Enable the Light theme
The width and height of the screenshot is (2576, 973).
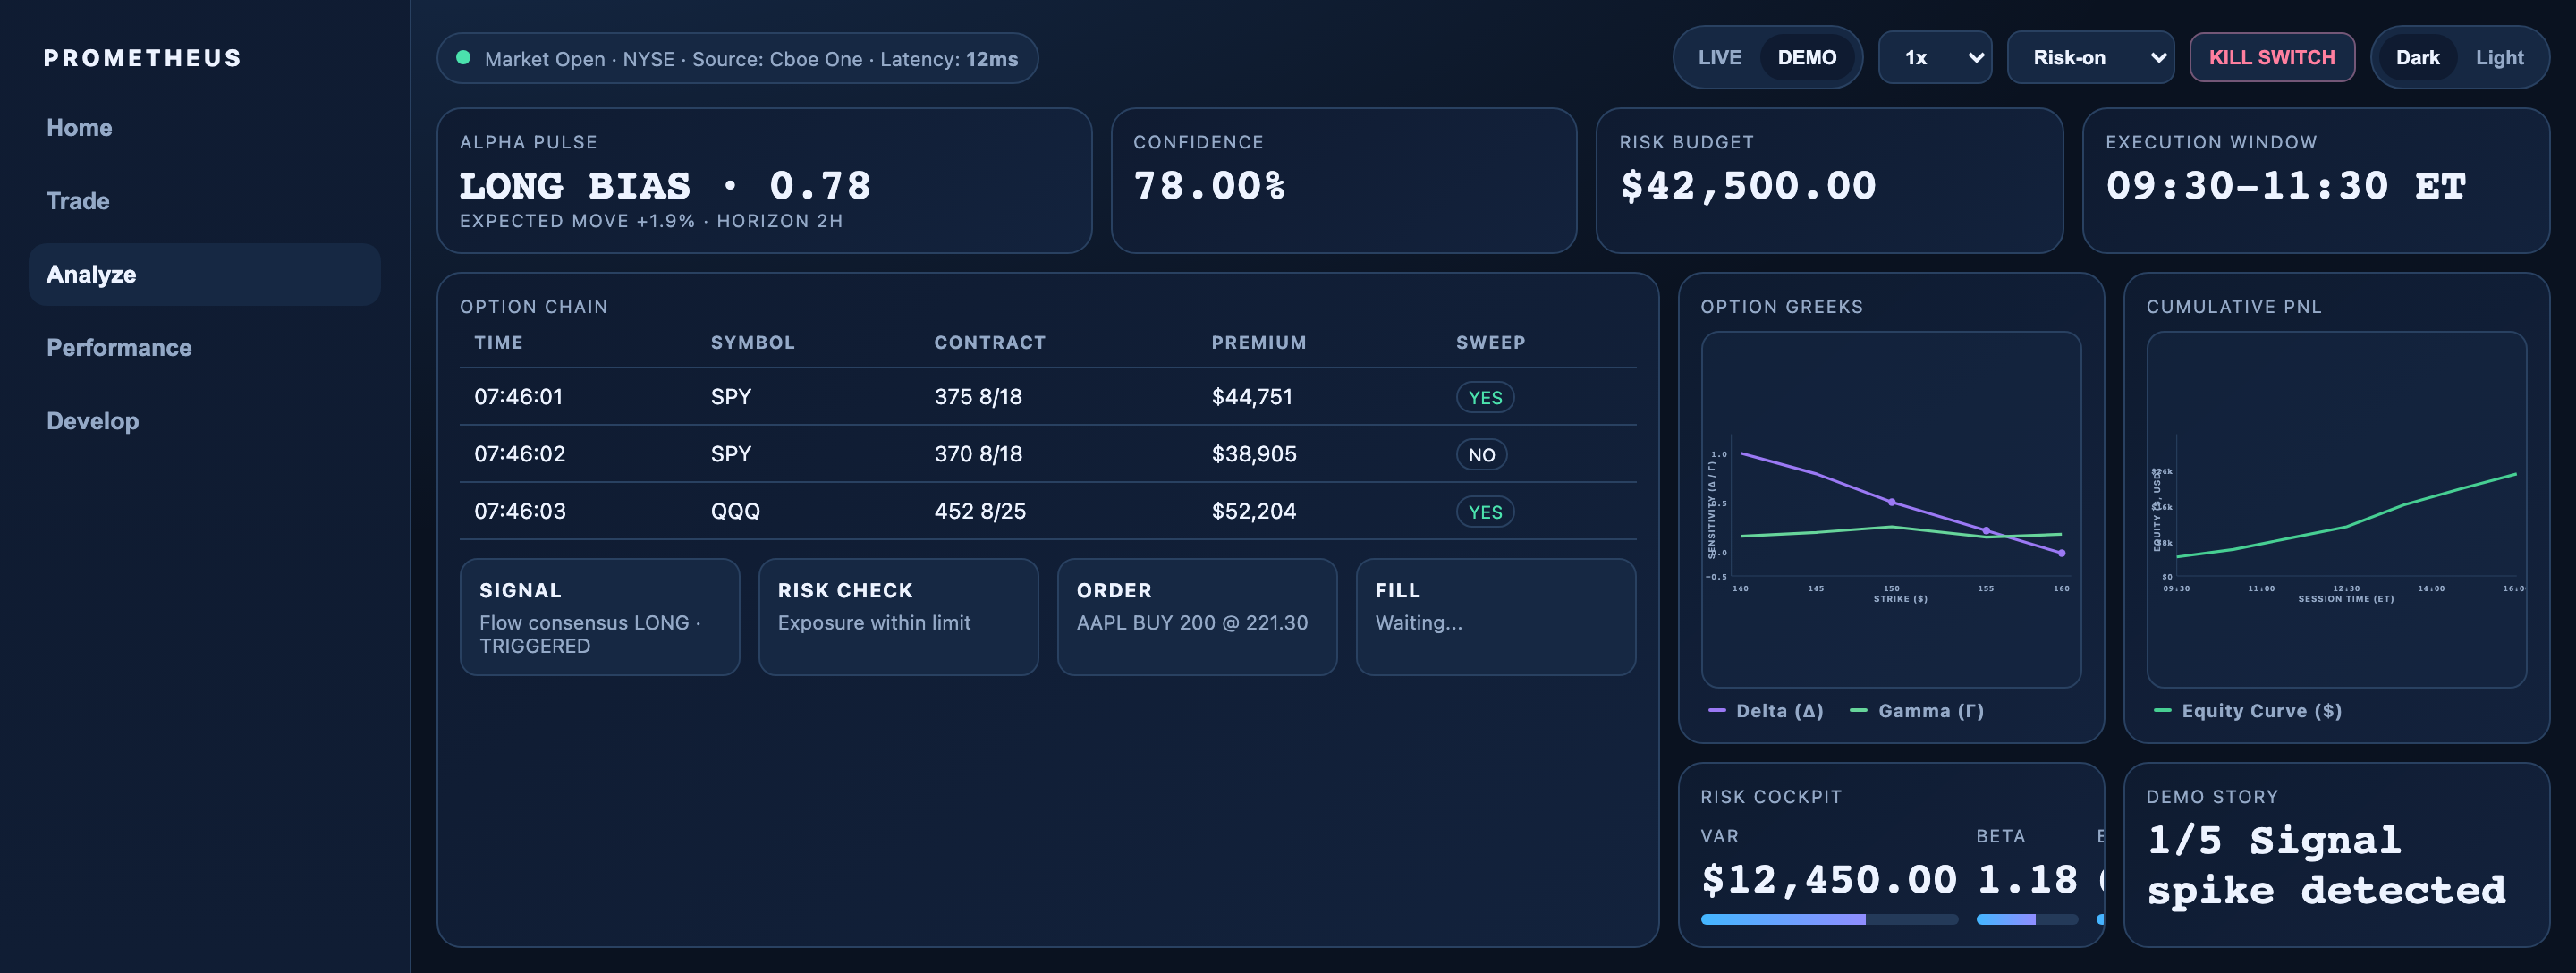2499,58
